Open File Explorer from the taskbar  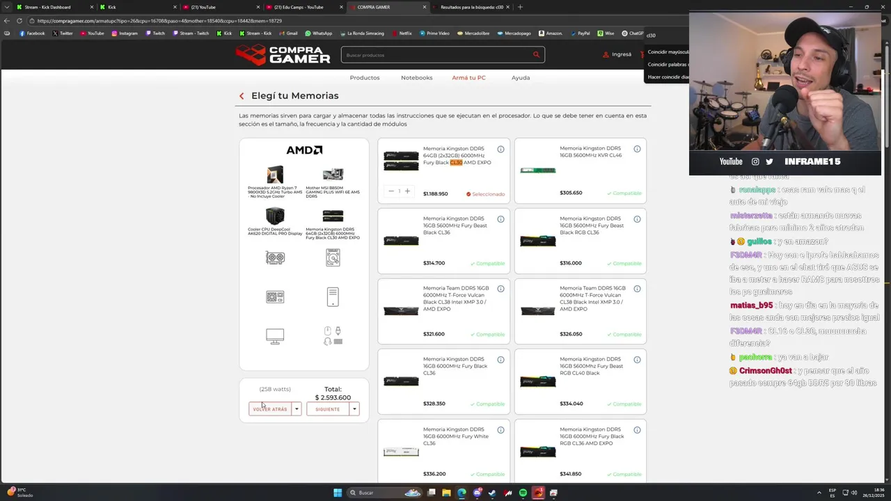click(x=446, y=493)
